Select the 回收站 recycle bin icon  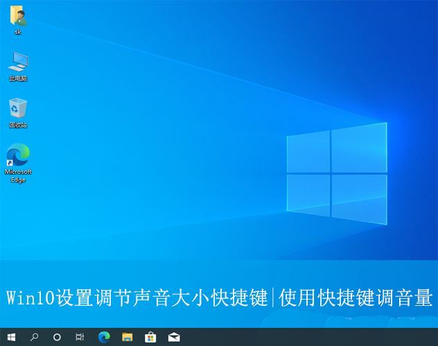click(18, 108)
